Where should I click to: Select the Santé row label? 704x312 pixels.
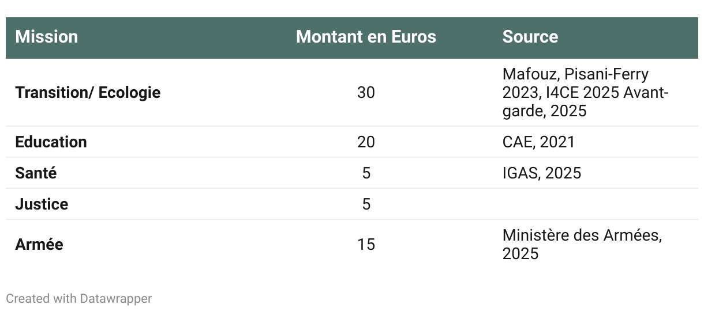(36, 173)
